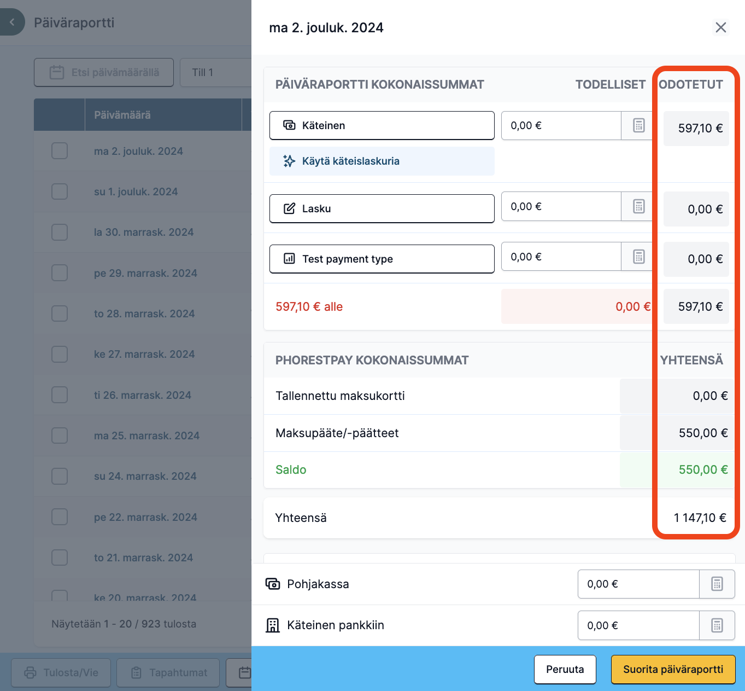
Task: Click the Lasku actual amount field
Action: tap(561, 206)
